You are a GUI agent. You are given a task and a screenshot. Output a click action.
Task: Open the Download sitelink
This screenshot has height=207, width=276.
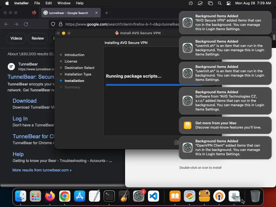pos(25,101)
